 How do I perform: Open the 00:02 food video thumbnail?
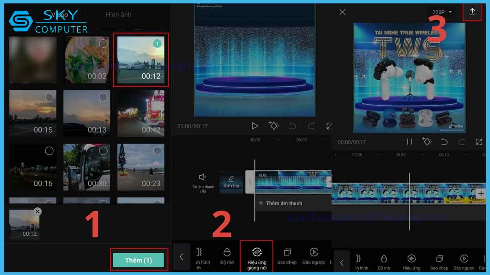point(87,60)
